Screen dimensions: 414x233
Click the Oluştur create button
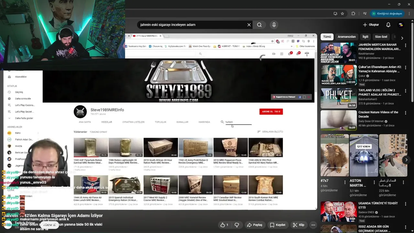point(371,25)
